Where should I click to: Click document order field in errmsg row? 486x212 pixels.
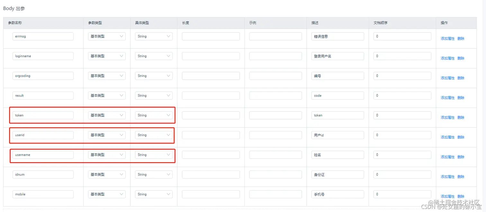tap(402, 36)
